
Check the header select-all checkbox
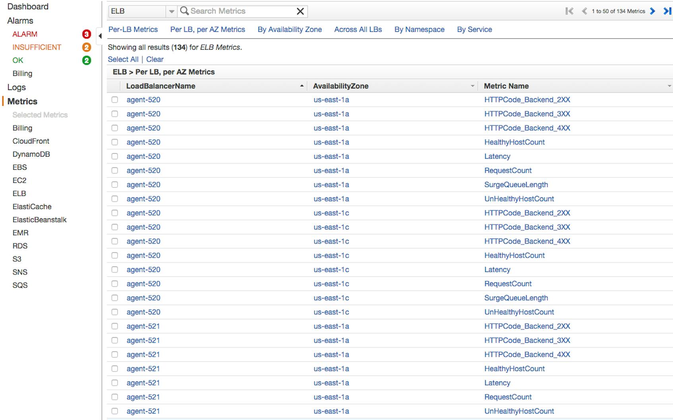point(115,86)
